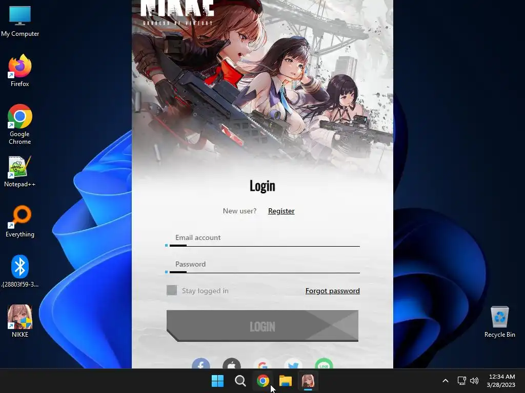Tick the Stay logged in checkbox
525x393 pixels.
click(x=172, y=291)
